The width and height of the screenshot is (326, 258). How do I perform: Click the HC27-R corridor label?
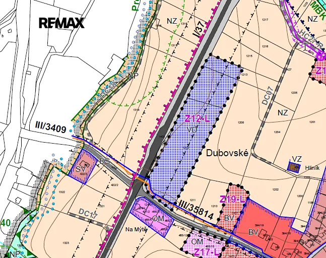(x=311, y=39)
